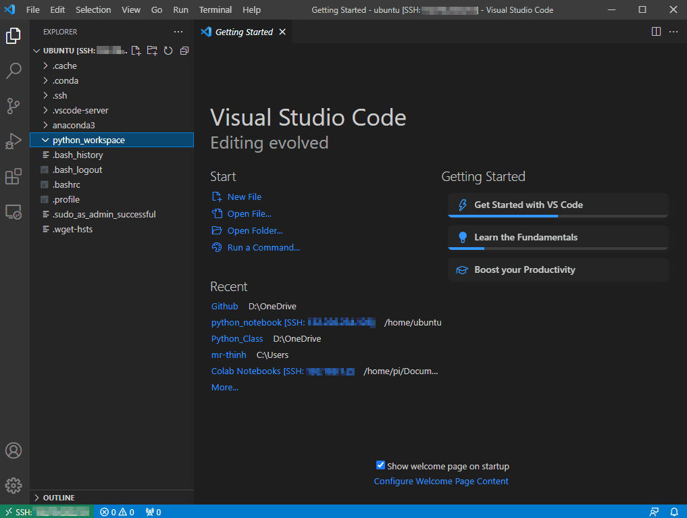Open Accounts menu in activity bar

coord(13,450)
